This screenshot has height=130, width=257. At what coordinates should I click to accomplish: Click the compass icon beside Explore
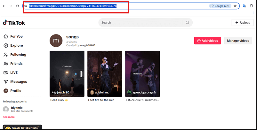click(x=6, y=45)
